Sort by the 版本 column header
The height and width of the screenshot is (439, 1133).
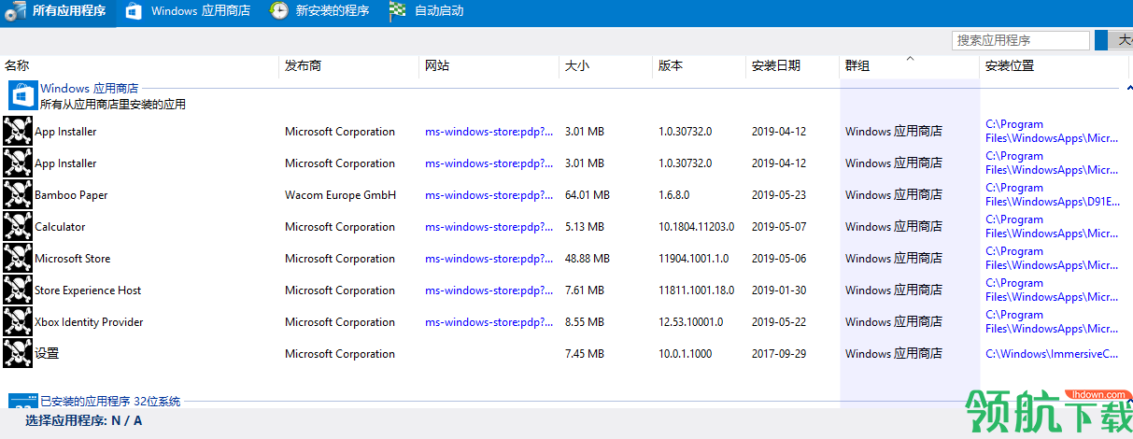671,66
